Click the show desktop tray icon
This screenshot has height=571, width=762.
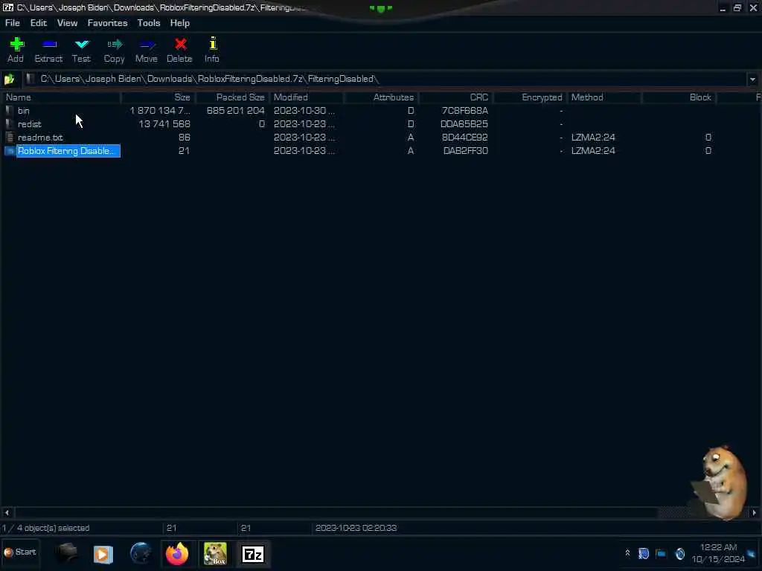752,553
